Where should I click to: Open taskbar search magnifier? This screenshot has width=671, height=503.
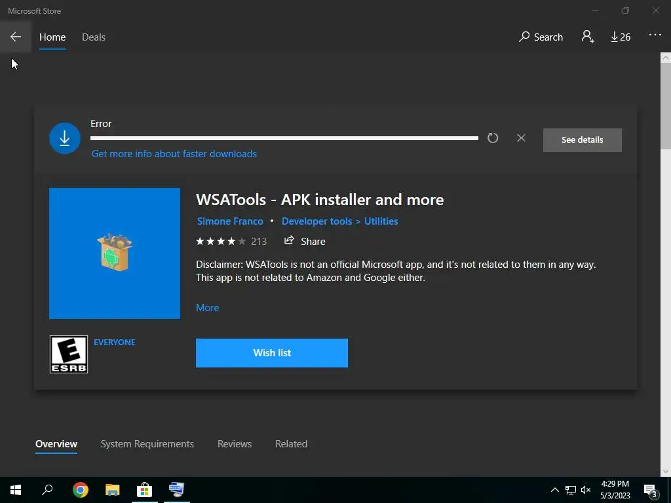[47, 490]
